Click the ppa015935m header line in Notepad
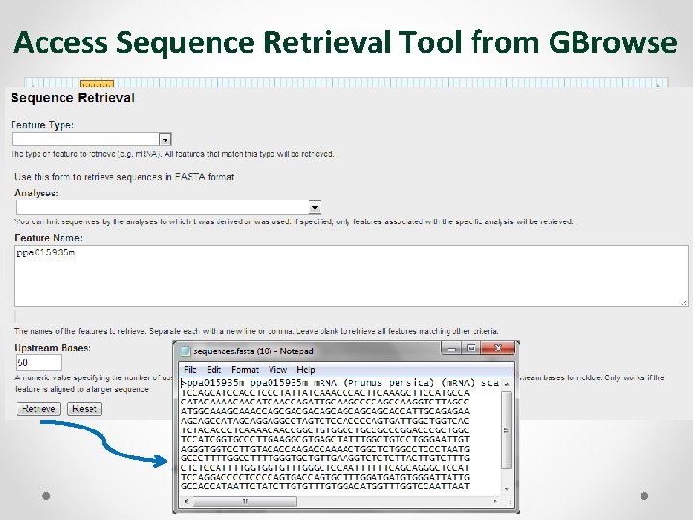 pyautogui.click(x=340, y=383)
